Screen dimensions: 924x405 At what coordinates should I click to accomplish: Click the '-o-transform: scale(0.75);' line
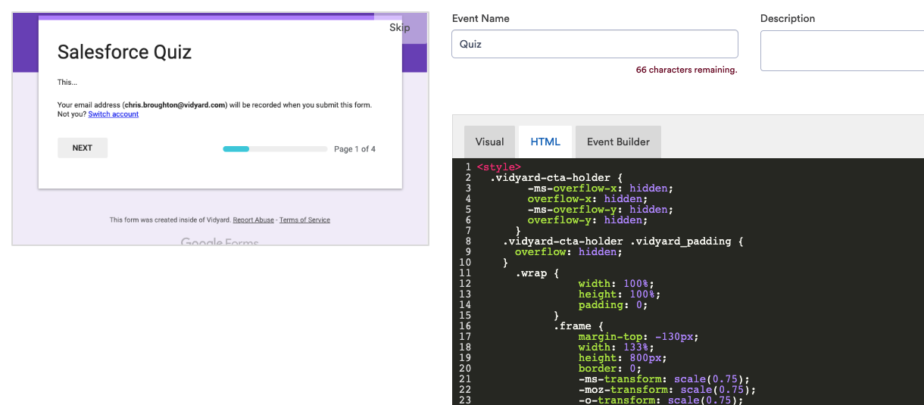660,400
